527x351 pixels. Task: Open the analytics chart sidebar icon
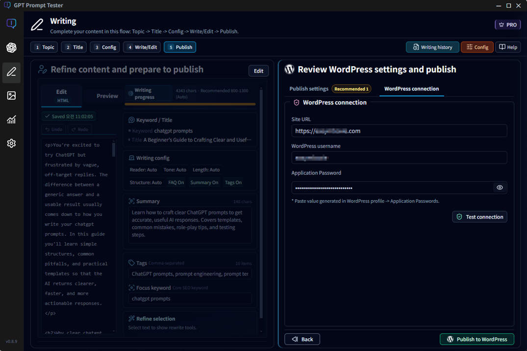[11, 119]
